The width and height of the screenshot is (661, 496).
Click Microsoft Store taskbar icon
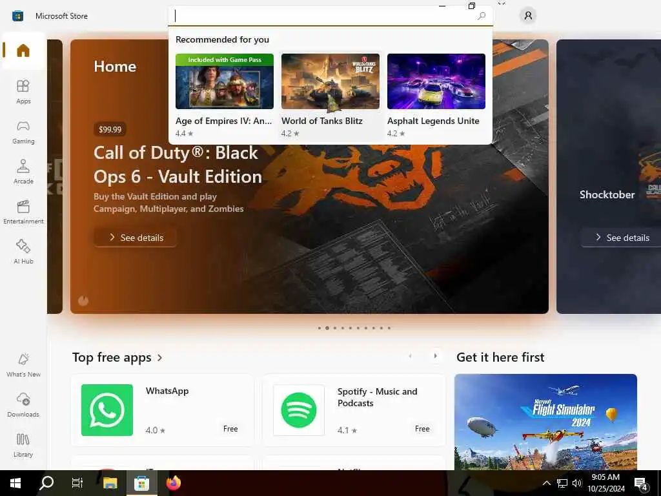coord(141,483)
